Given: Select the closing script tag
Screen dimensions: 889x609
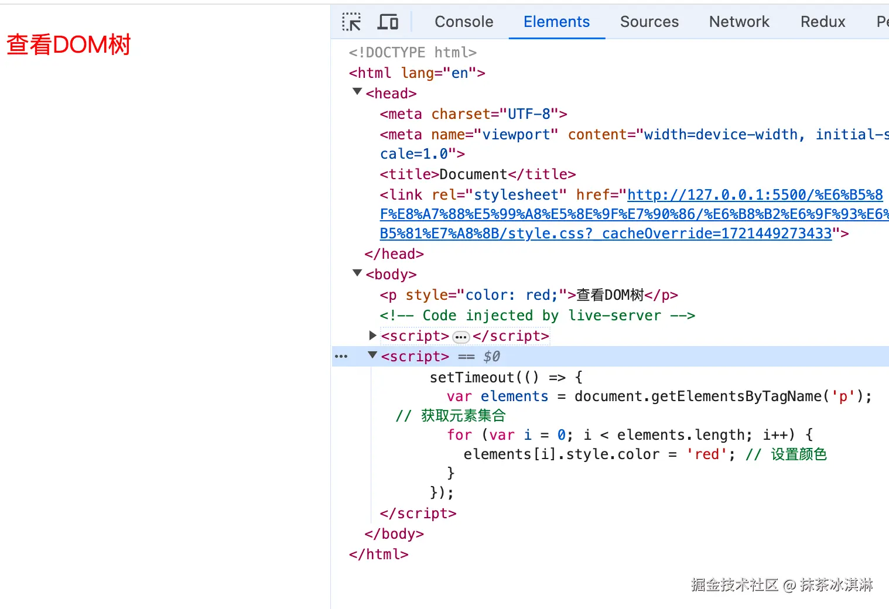Looking at the screenshot, I should click(x=418, y=514).
